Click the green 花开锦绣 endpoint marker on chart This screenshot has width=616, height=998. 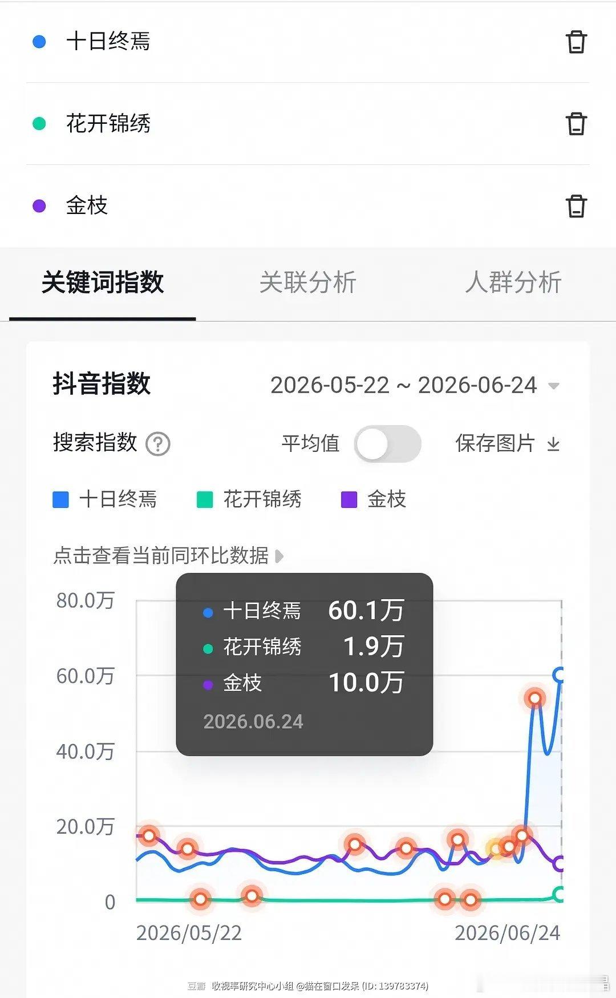pos(559,894)
